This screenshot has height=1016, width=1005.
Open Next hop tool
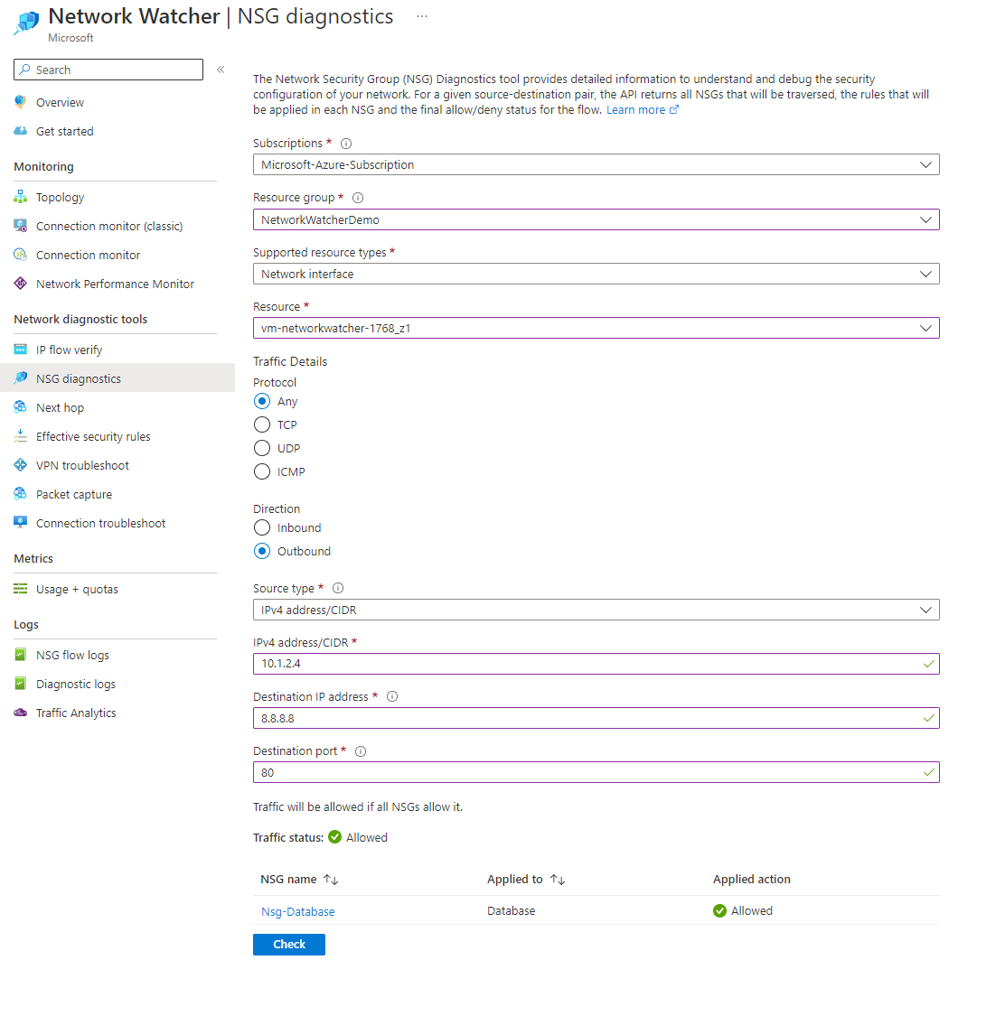click(61, 407)
